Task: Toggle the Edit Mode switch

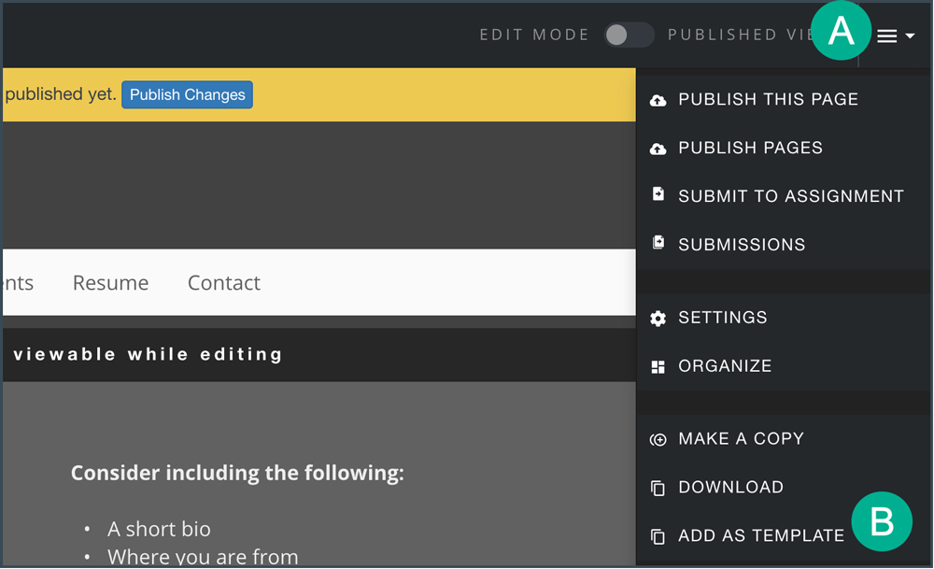Action: (629, 35)
